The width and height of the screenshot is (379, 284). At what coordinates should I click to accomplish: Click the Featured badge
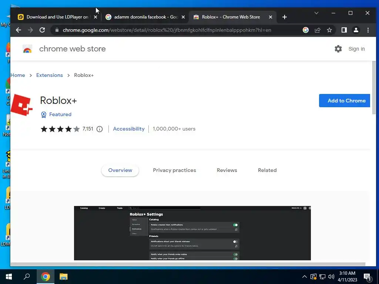click(x=56, y=115)
